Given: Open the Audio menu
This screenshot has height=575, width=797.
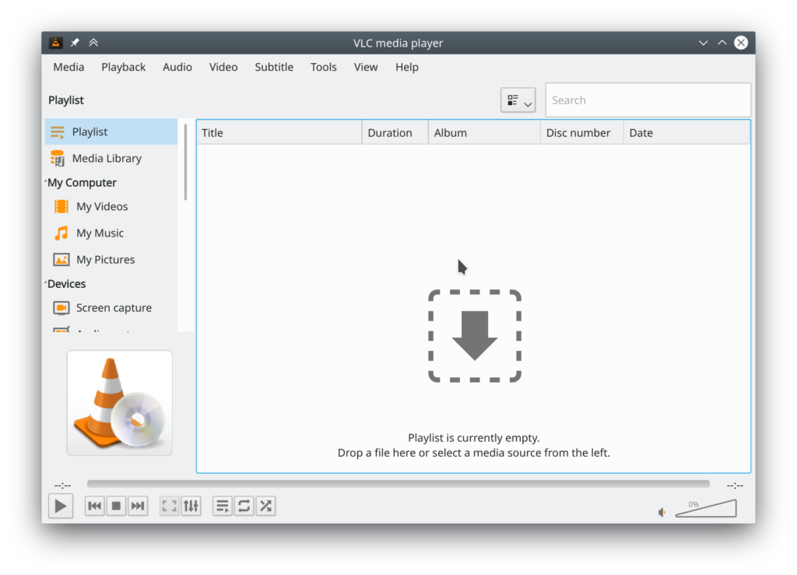Looking at the screenshot, I should tap(177, 67).
